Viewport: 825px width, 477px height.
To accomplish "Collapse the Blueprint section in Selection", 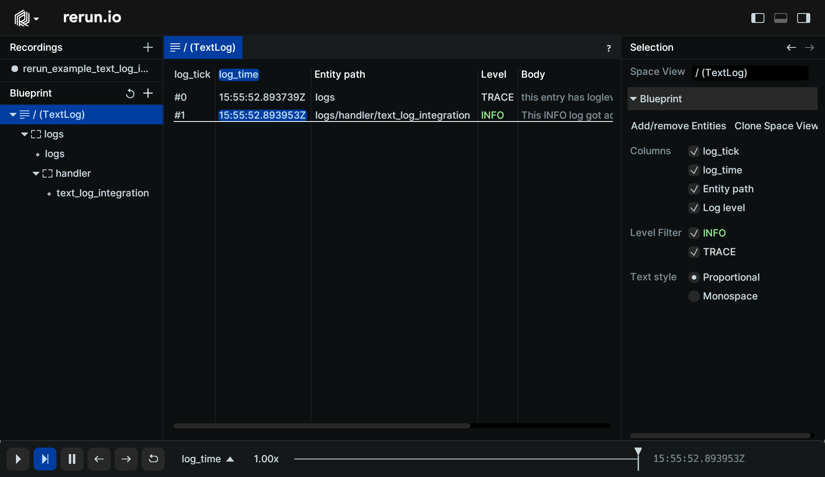I will tap(633, 99).
